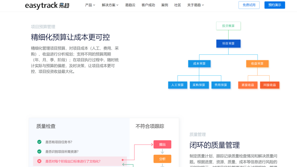Visit the 社区 page
Screen dimensions: 297x167
[x=178, y=5]
